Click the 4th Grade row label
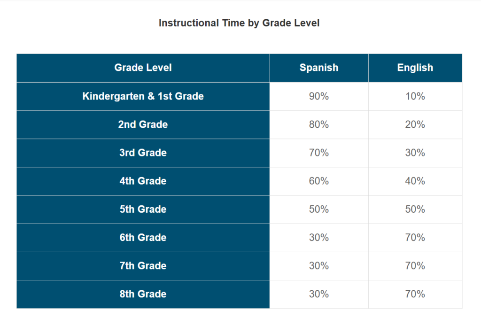481x325 pixels. click(x=143, y=181)
